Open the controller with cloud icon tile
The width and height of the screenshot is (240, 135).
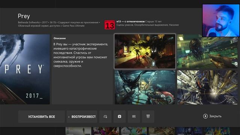(x=105, y=117)
